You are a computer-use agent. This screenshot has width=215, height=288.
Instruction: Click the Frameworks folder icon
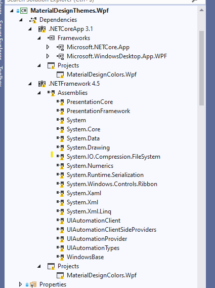coord(51,38)
